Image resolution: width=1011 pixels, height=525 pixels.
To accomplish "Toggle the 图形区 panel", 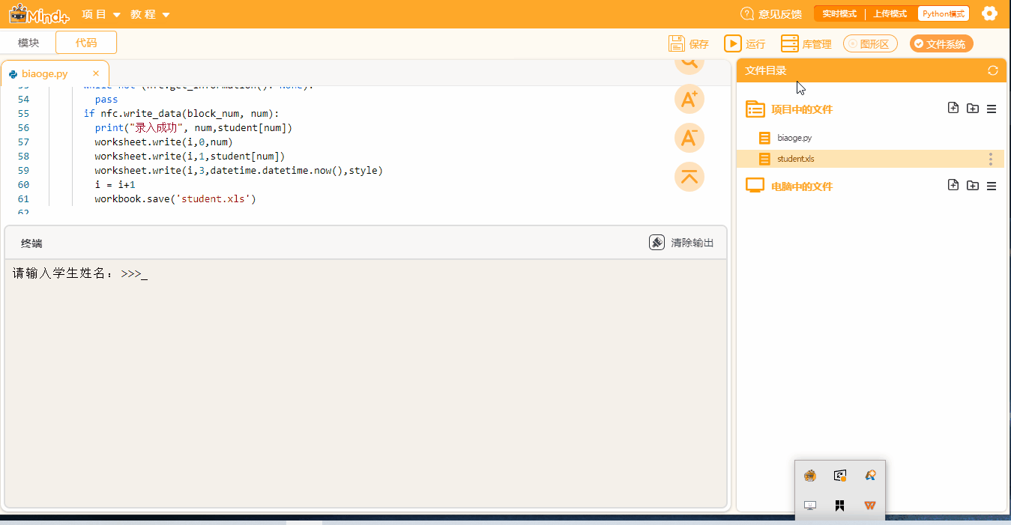I will (870, 43).
